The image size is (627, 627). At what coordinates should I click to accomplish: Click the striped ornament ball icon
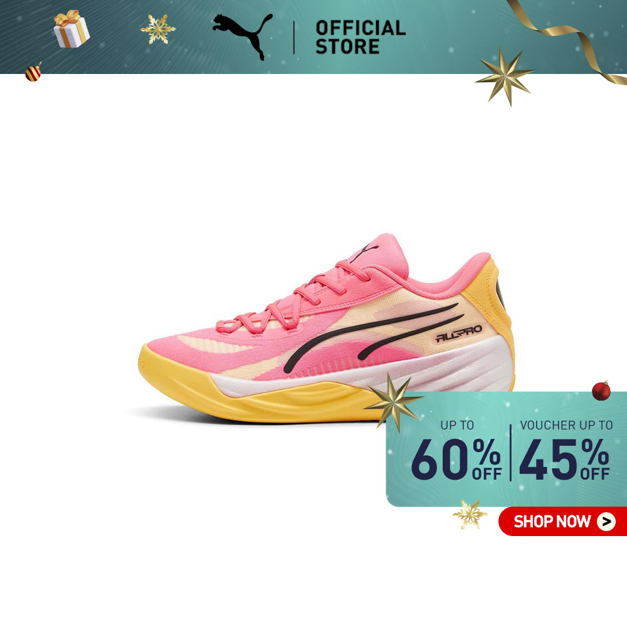click(x=34, y=72)
